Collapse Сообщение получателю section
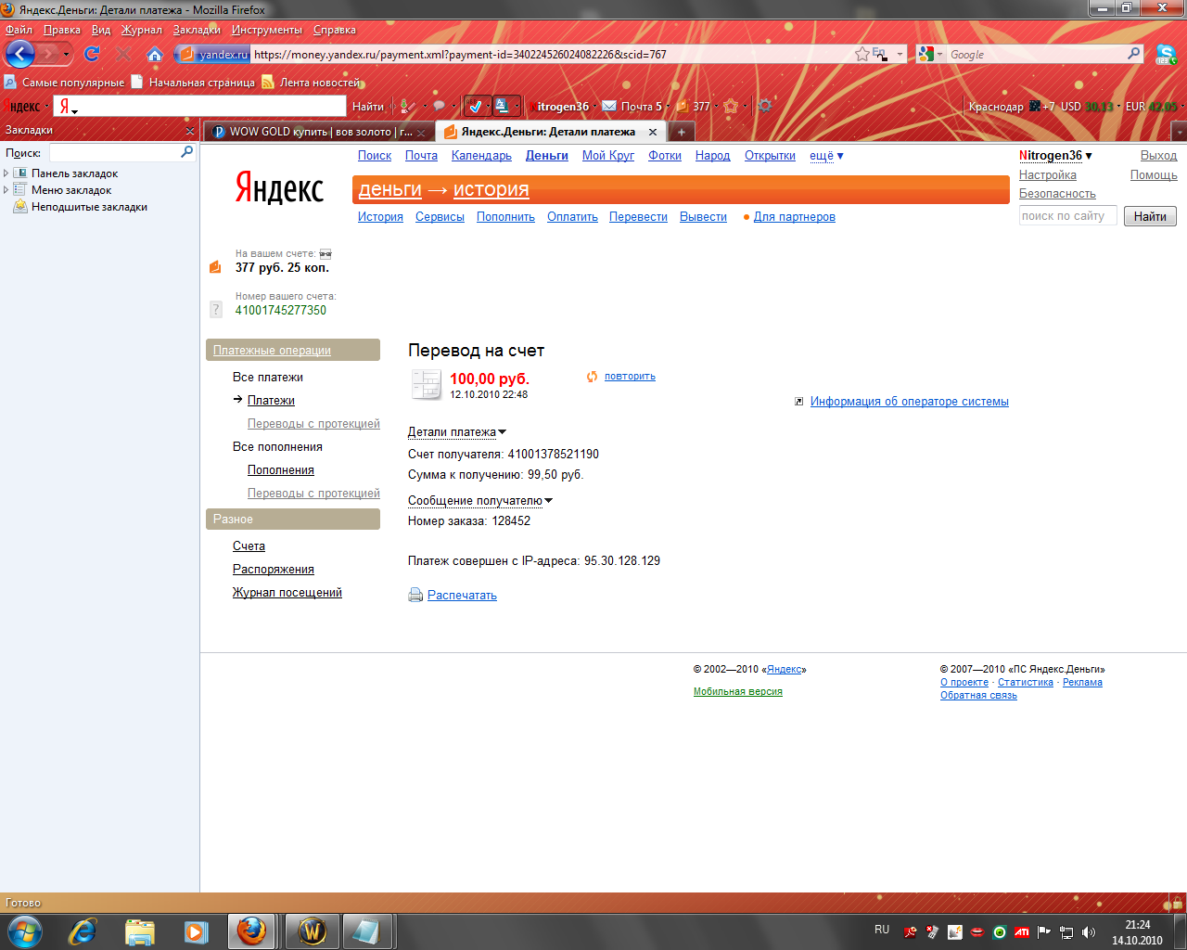The height and width of the screenshot is (950, 1187). coord(480,500)
